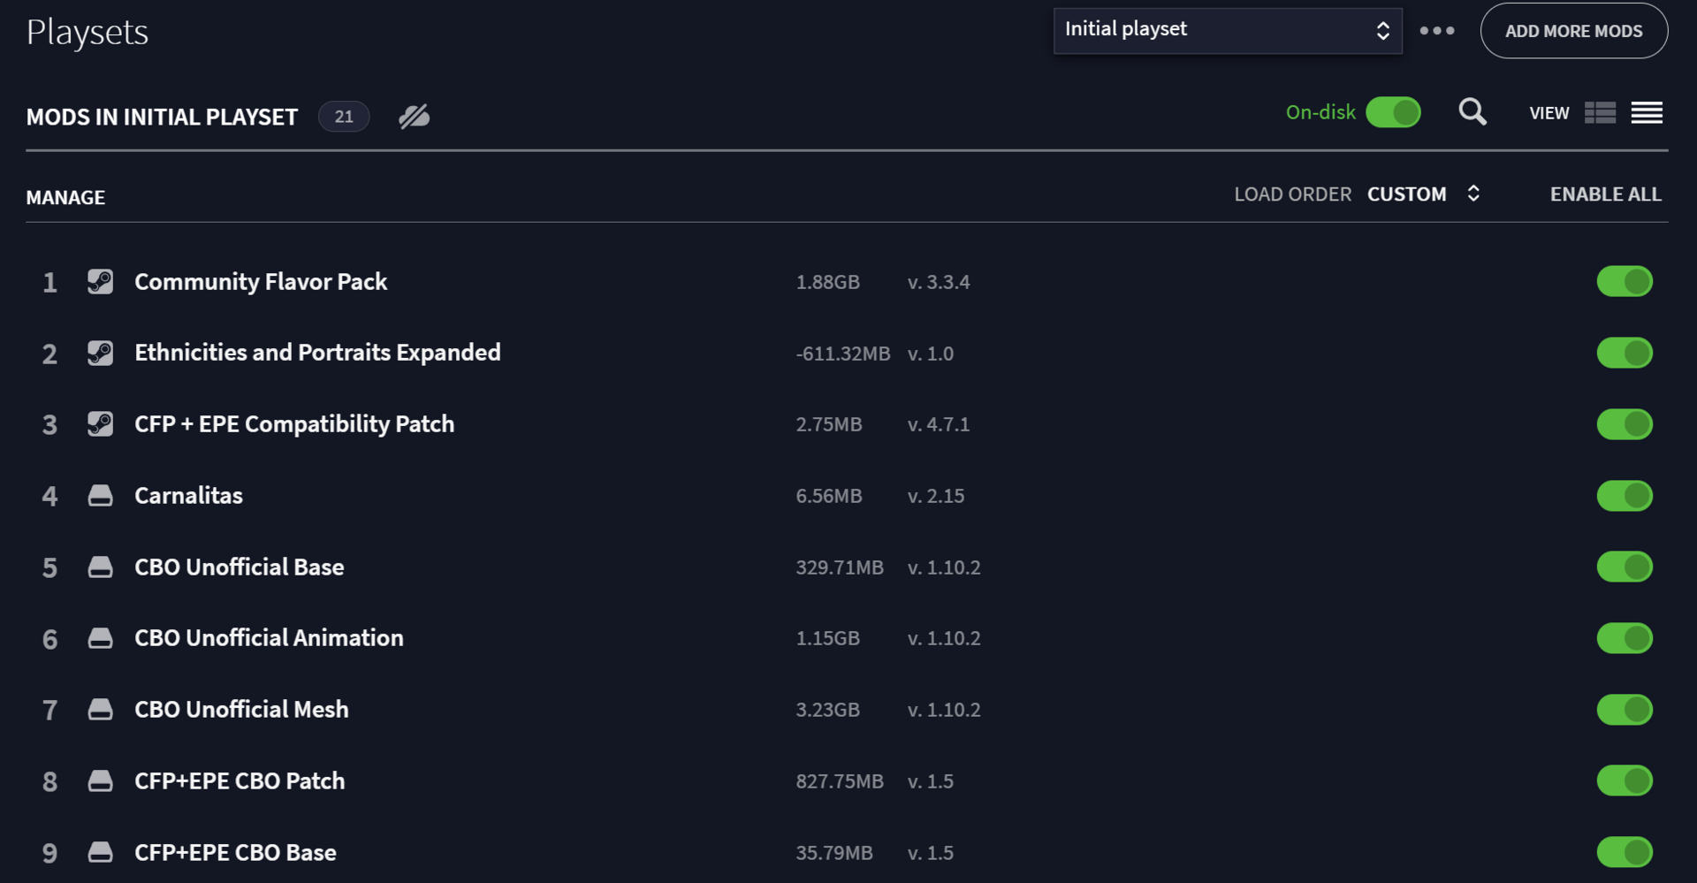
Task: Click the local drive icon beside Carnalitas
Action: tap(100, 496)
